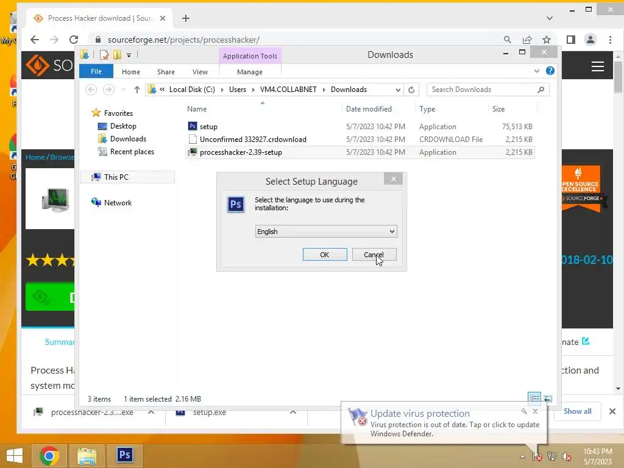This screenshot has height=468, width=624.
Task: Select processhacker-2.39-setup file
Action: (360, 152)
